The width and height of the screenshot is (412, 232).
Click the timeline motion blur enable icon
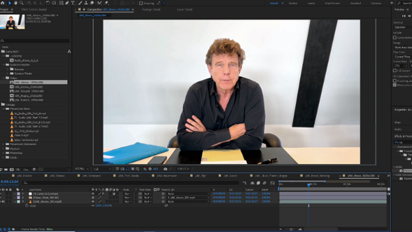265,183
